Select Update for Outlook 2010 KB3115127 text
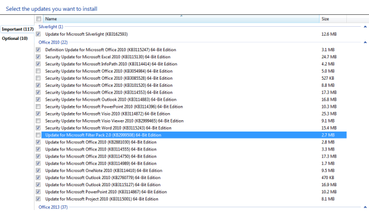Screen dimensions: 369x216 point(103,185)
